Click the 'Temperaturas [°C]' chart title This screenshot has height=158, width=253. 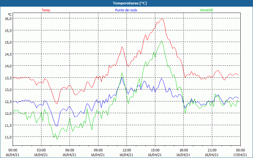(x=130, y=3)
